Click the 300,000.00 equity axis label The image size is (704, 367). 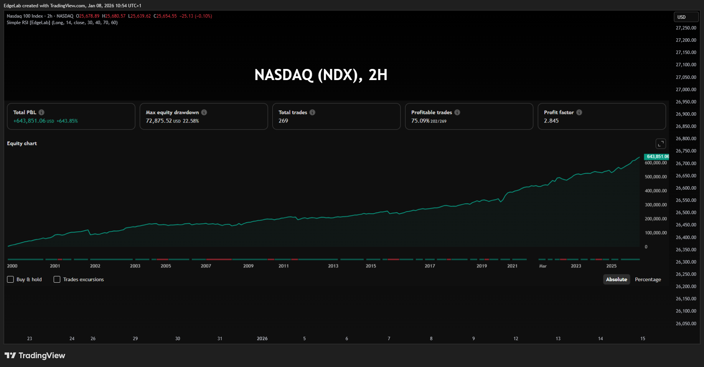[x=656, y=205]
